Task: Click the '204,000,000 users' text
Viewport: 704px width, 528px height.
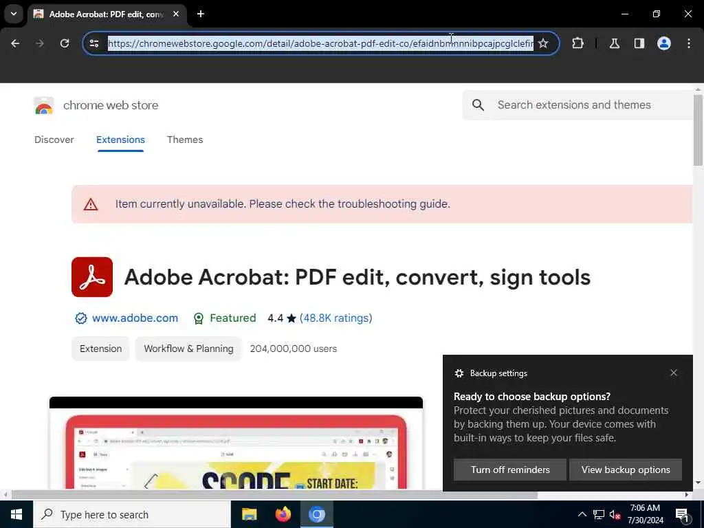Action: 293,349
